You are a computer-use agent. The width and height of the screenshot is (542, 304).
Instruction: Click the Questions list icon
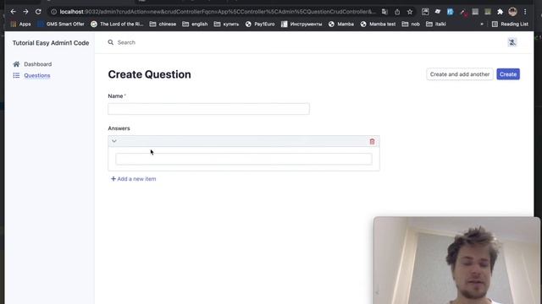coord(16,75)
